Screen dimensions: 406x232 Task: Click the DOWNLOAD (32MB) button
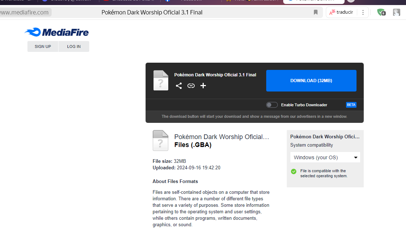coord(311,81)
